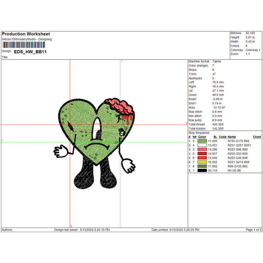Click the green swatch for stop 1
Viewport: 263px width, 263px height.
(202, 141)
